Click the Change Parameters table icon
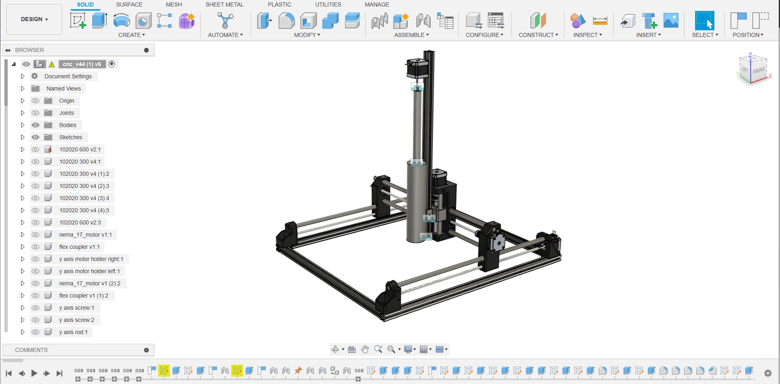The width and height of the screenshot is (780, 384). pos(496,20)
